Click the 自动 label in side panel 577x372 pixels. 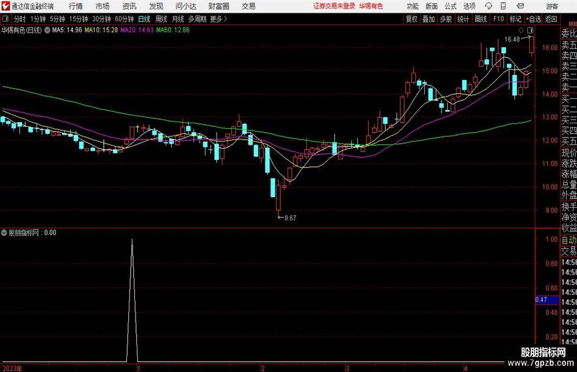tap(569, 240)
